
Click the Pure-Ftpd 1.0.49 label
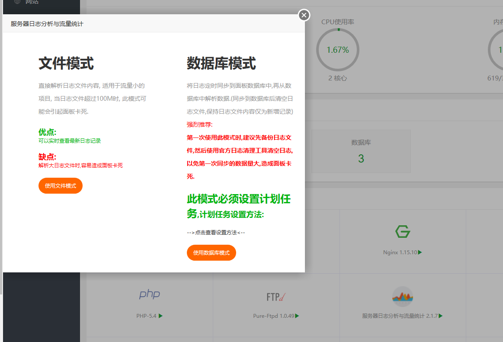274,316
